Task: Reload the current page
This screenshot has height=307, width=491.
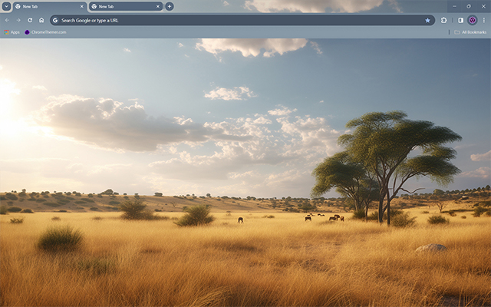Action: (30, 21)
